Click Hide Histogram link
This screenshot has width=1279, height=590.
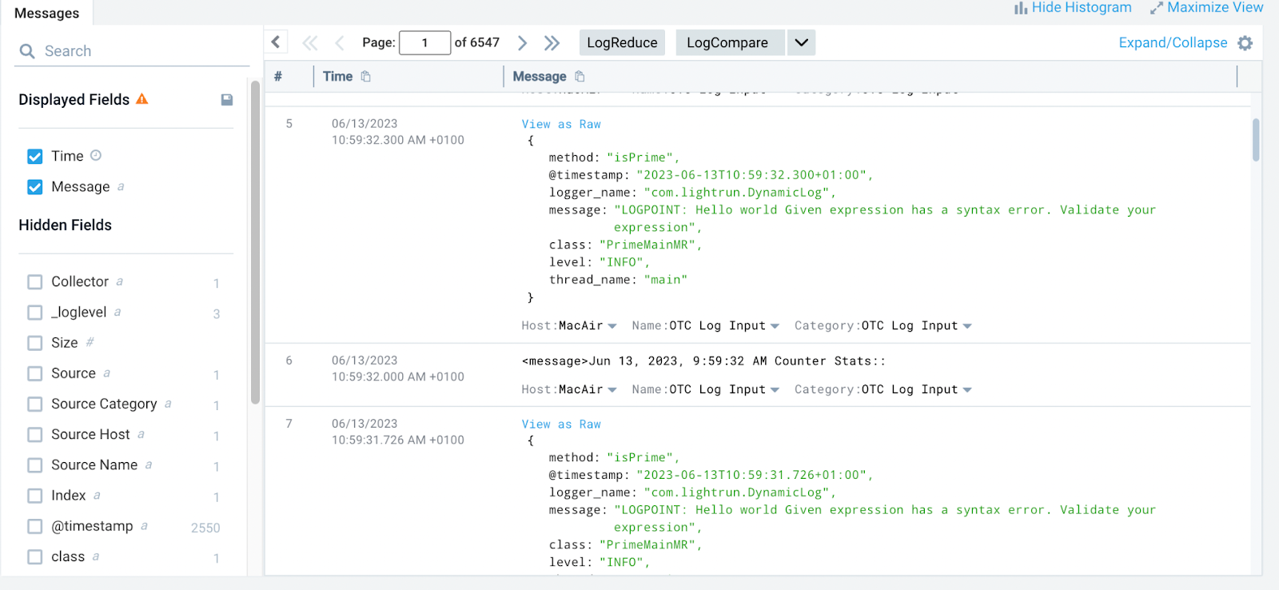[1073, 8]
